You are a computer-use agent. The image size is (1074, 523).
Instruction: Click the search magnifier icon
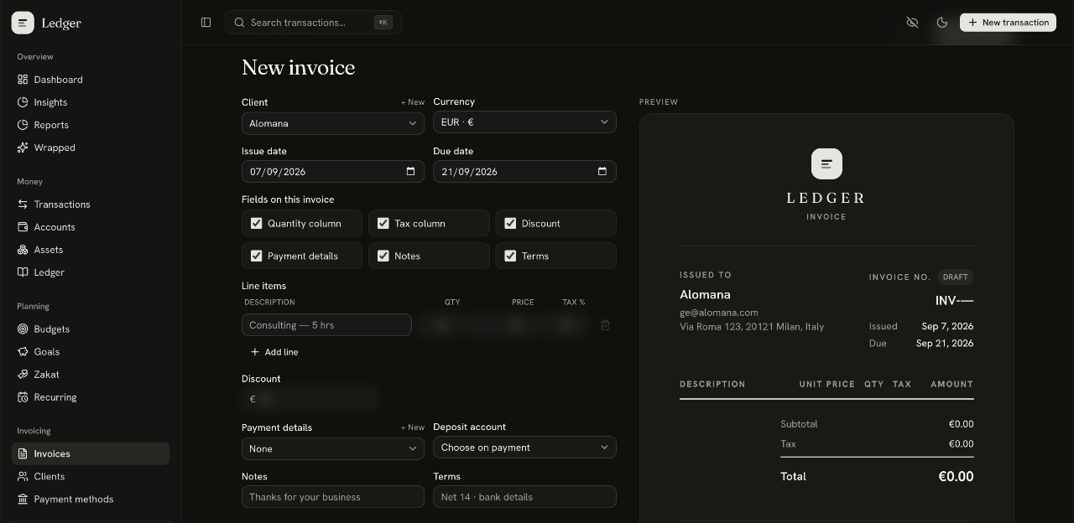coord(239,23)
